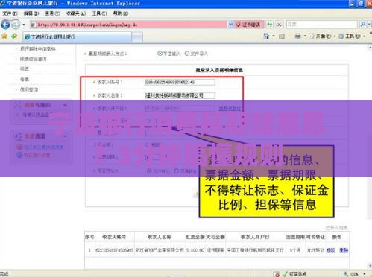
Task: Click the browser Back arrow button
Action: (x=5, y=25)
